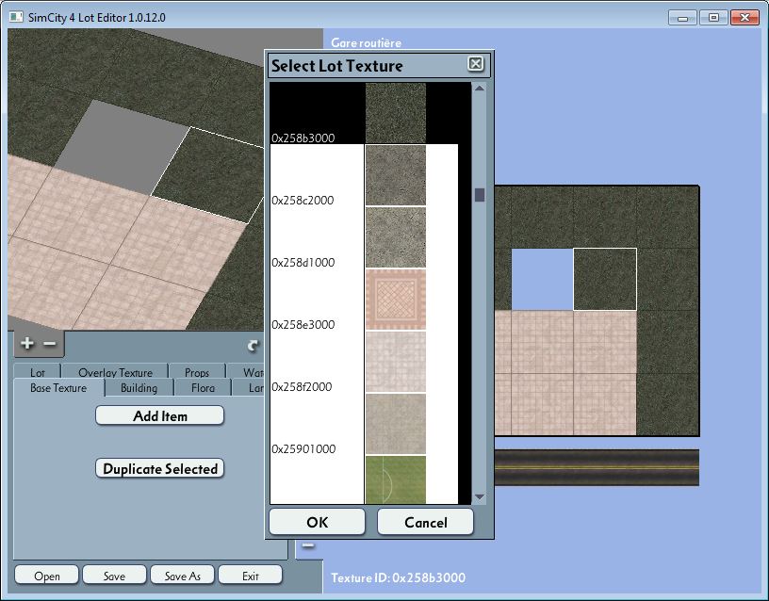Cancel the texture selection
The image size is (769, 601).
[x=426, y=522]
